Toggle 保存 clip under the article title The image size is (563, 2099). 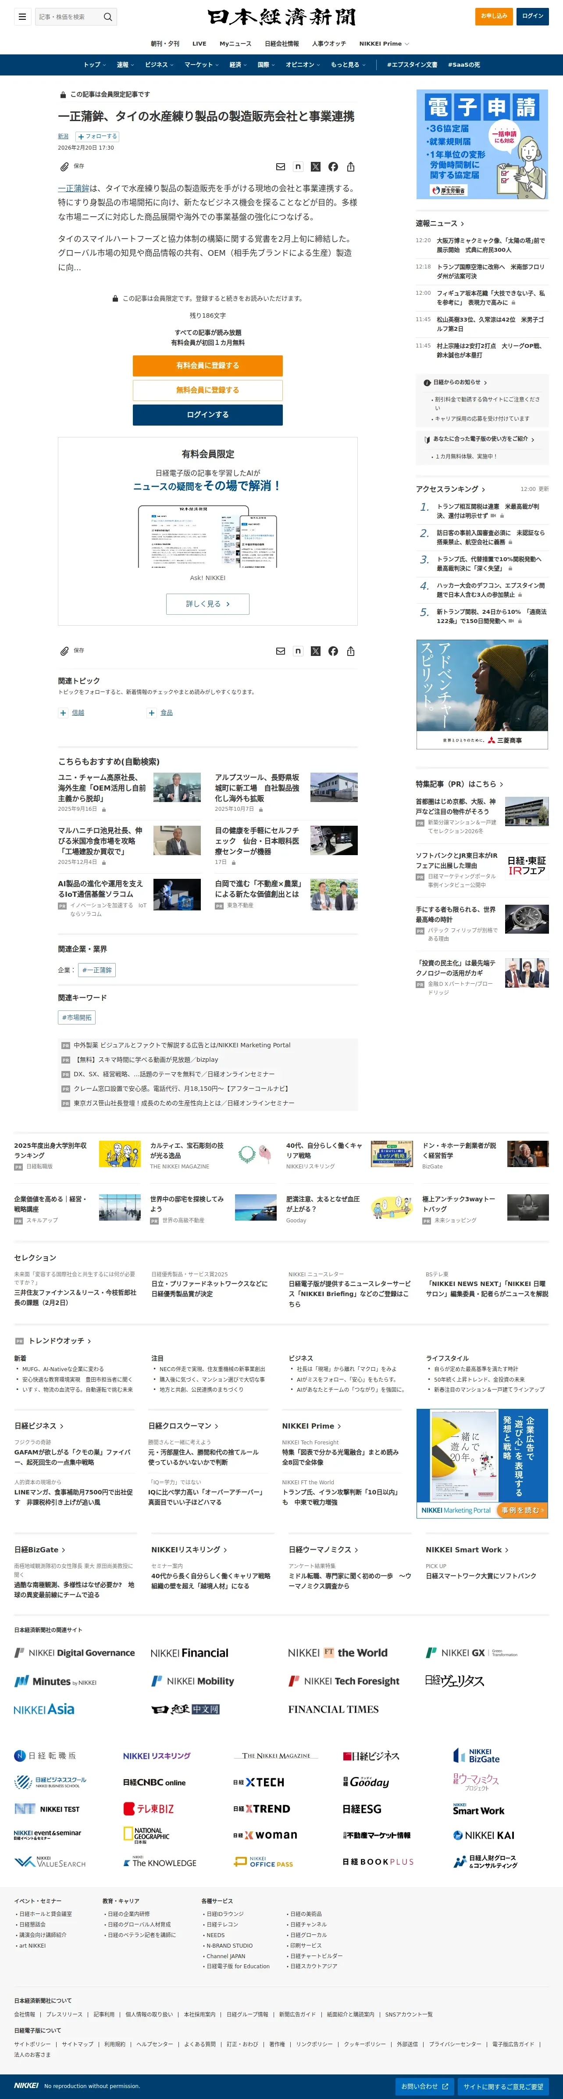tap(71, 166)
